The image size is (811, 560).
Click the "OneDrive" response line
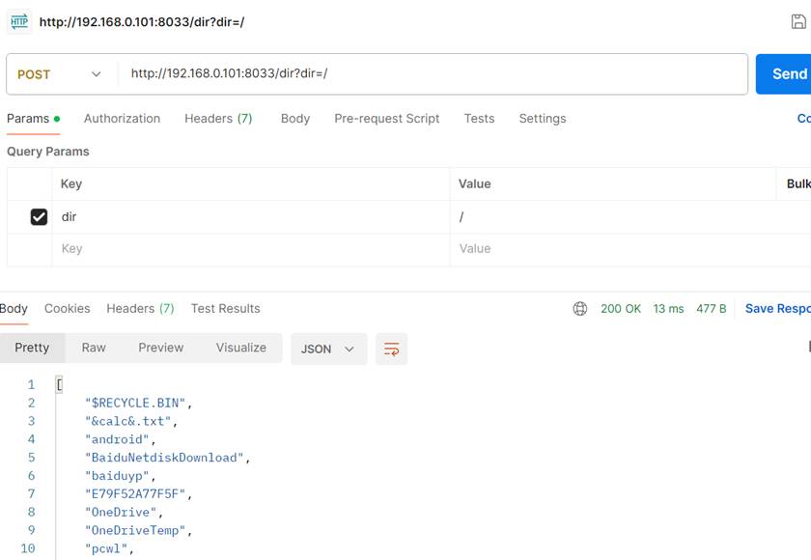125,512
